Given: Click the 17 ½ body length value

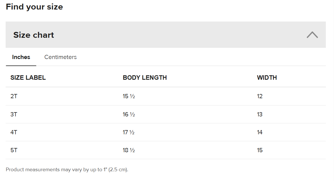Looking at the screenshot, I should pos(128,132).
